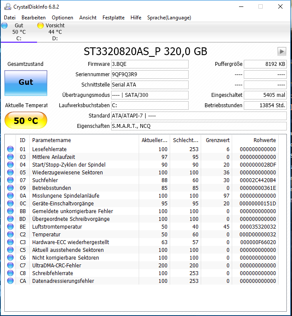Select raw value 0000000028DF
Viewport: 292px width, 316px height.
pos(258,165)
